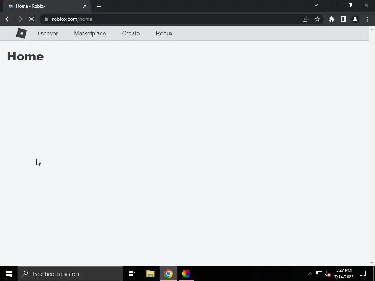Minimize the Chrome window
This screenshot has height=281, width=375.
click(x=333, y=5)
